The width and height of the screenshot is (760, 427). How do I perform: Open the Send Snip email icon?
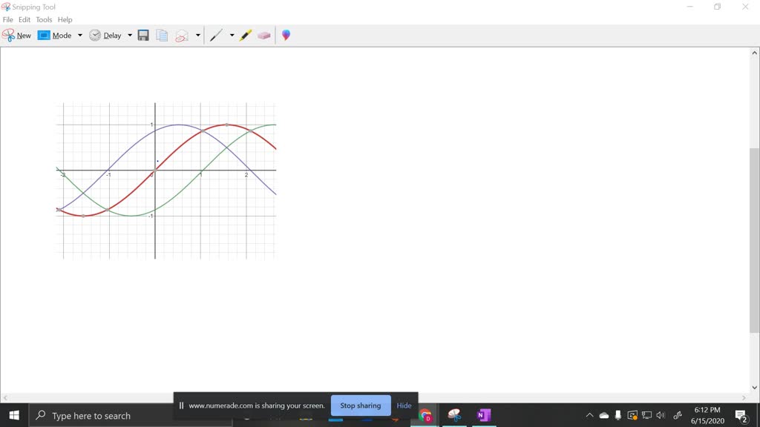(183, 35)
